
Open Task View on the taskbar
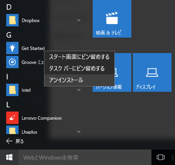click(x=161, y=157)
